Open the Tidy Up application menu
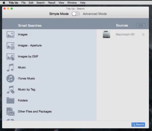 pyautogui.click(x=13, y=3)
